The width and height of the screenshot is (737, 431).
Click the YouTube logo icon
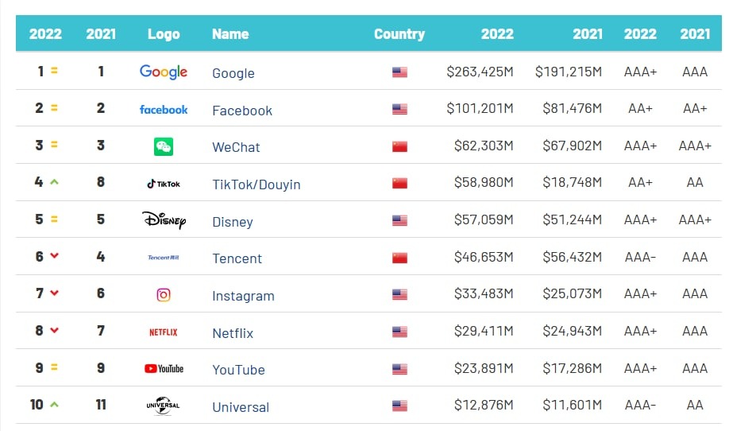click(164, 369)
